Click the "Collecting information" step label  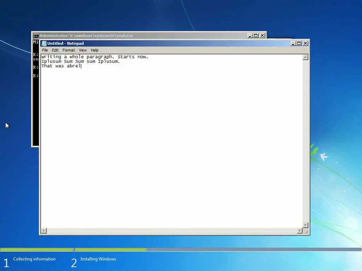tap(34, 259)
